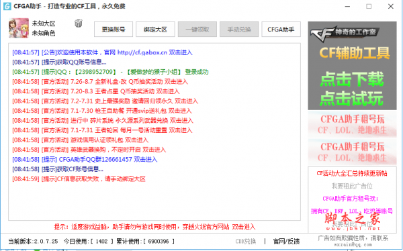Open the 英雄武器换购 activity line
Screen dimensions: 403x251
(89, 150)
